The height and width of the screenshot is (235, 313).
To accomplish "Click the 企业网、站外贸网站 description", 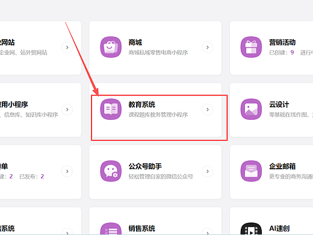I will point(23,52).
